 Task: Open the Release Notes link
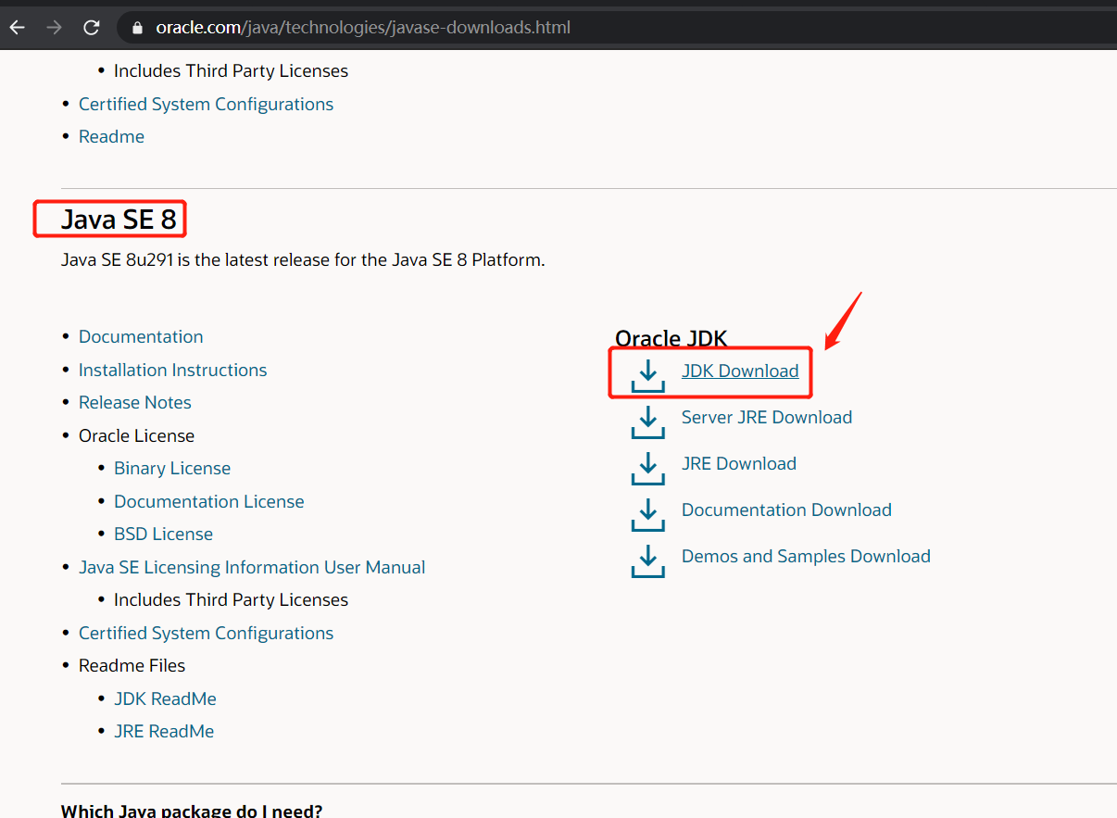tap(135, 402)
